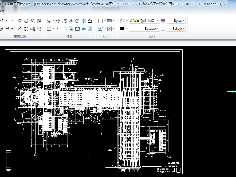Expand the ByLayer linetype dropdown
The width and height of the screenshot is (236, 177).
(158, 29)
